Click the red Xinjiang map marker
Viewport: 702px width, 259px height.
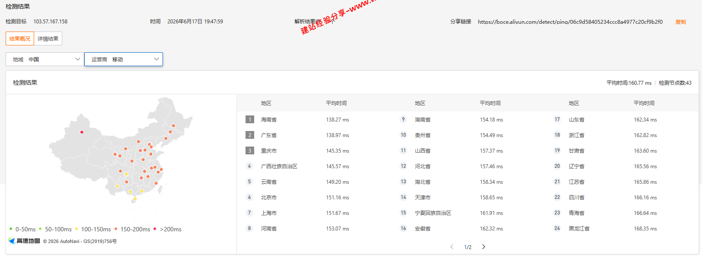(82, 132)
